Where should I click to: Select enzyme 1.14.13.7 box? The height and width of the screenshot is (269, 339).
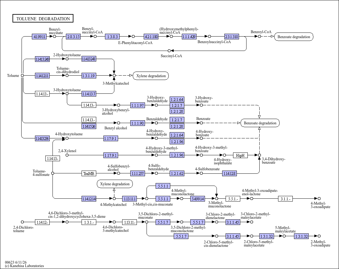pos(89,94)
